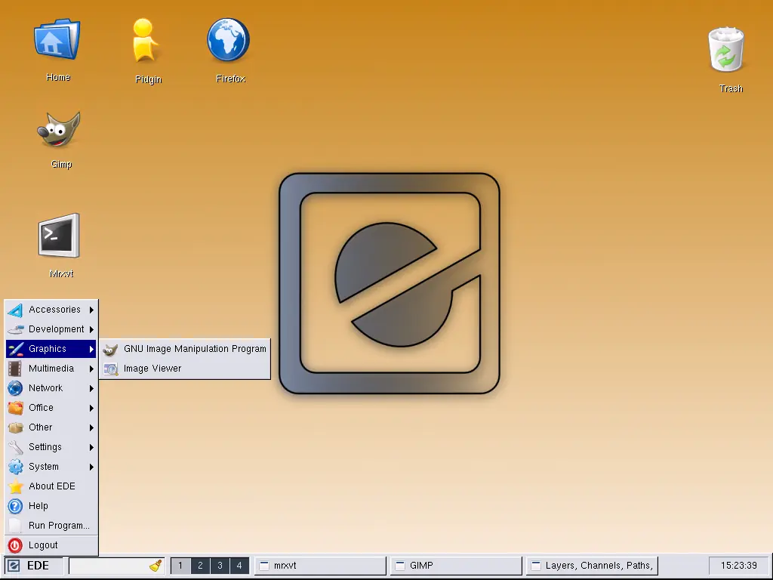This screenshot has height=580, width=773.
Task: Launch Gimp from the desktop icon
Action: [59, 129]
